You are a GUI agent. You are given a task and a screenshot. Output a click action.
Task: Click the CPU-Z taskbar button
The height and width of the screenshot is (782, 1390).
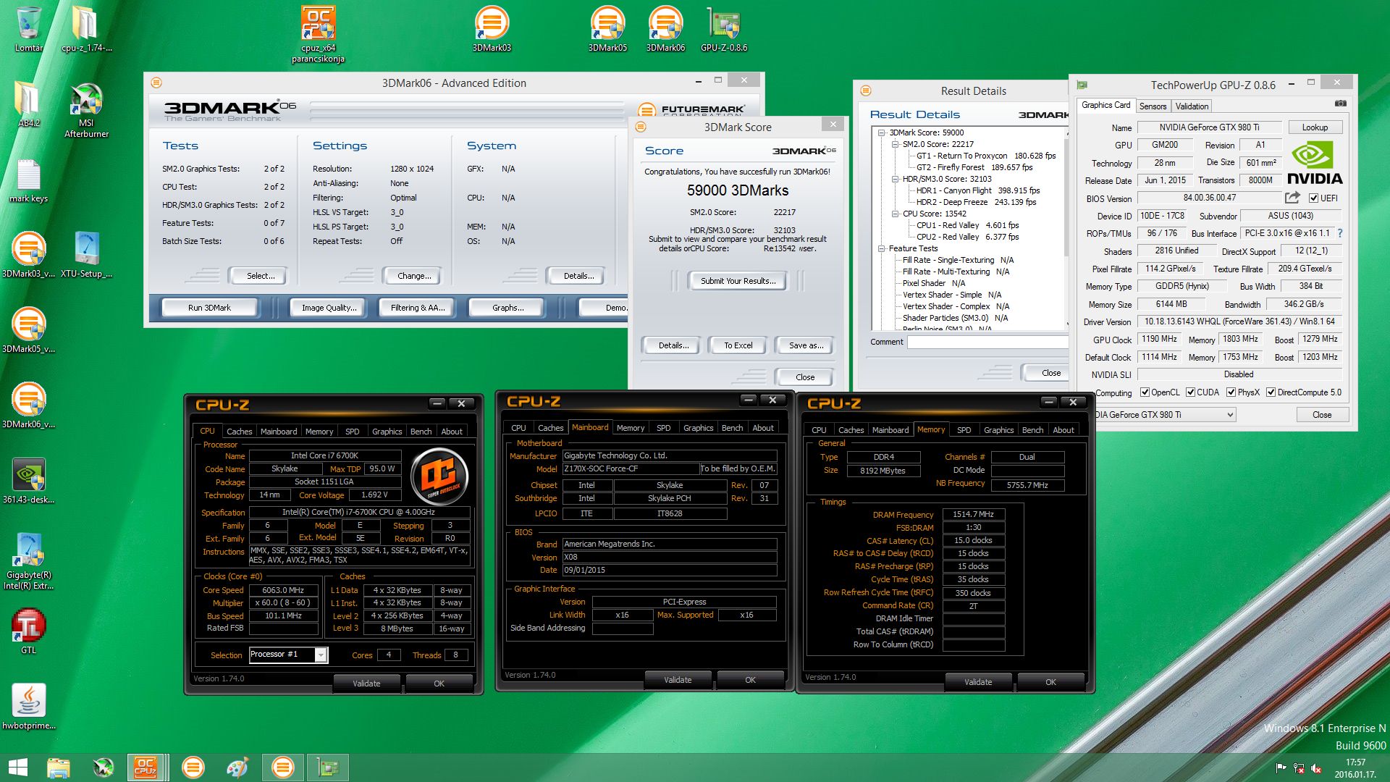146,768
